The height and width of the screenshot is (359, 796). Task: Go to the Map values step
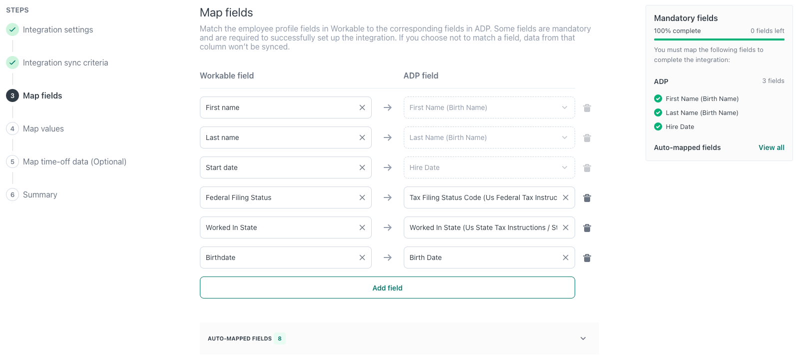pos(43,128)
